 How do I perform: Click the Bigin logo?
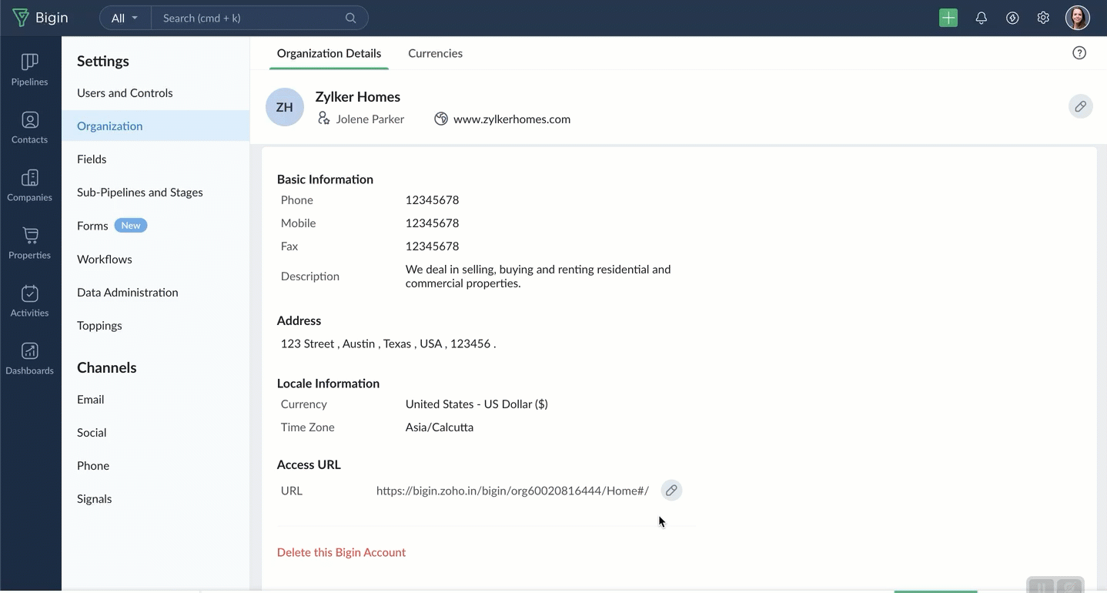click(x=40, y=18)
